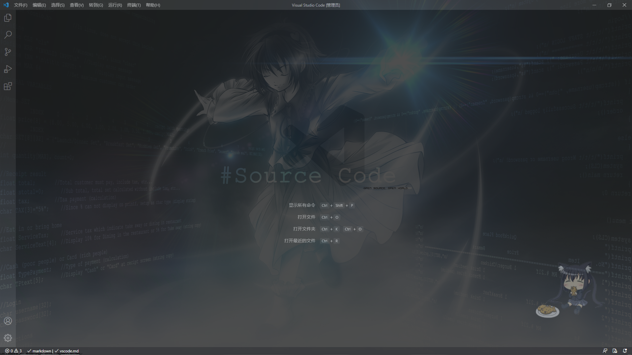Click errors and warnings count in status bar

(x=13, y=351)
